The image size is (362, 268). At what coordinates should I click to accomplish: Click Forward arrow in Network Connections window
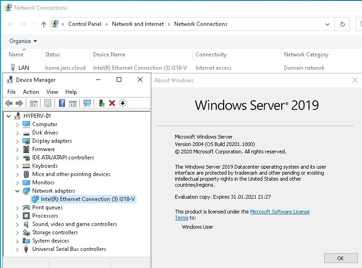pyautogui.click(x=24, y=24)
